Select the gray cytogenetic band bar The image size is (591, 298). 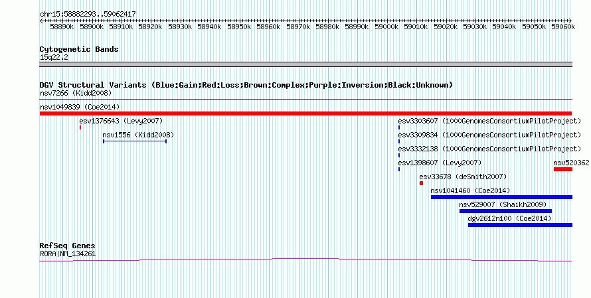[x=305, y=64]
